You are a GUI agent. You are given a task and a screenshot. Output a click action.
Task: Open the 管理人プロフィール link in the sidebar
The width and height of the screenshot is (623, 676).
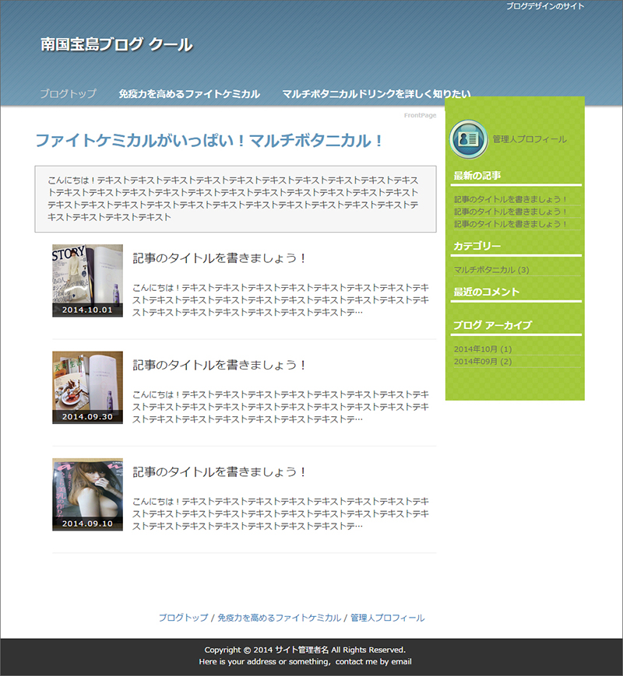tap(530, 139)
